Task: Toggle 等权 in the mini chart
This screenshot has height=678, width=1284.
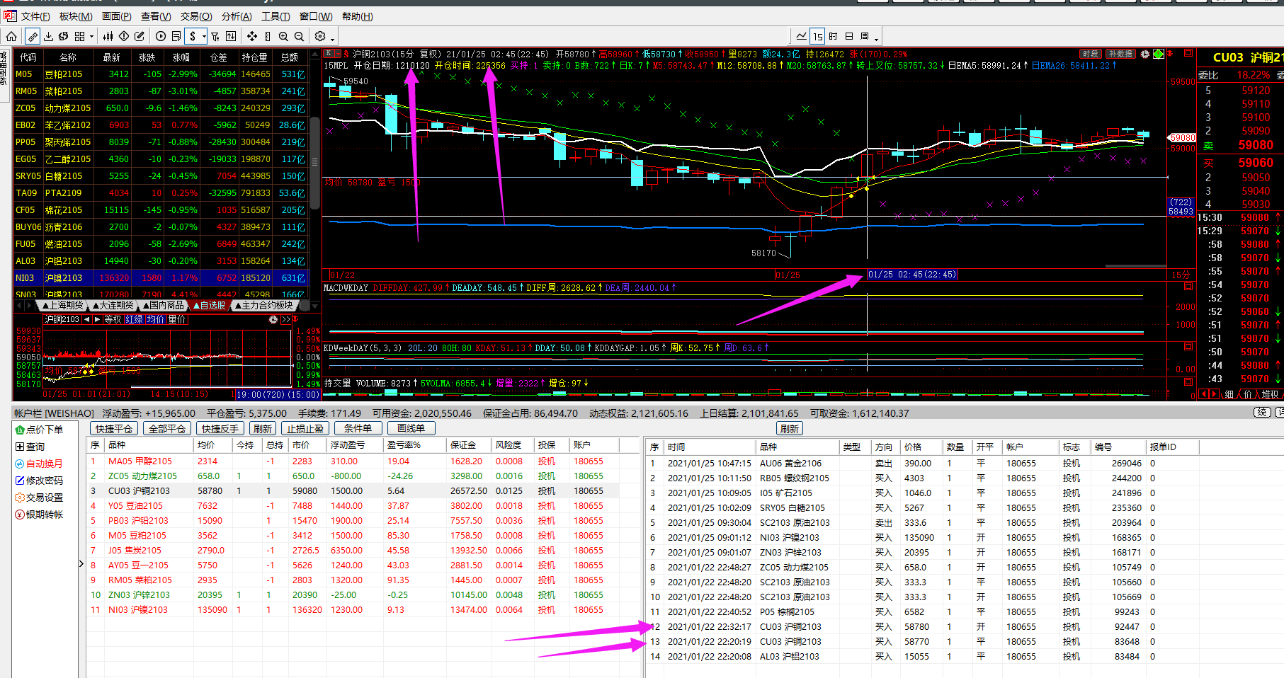Action: tap(113, 320)
